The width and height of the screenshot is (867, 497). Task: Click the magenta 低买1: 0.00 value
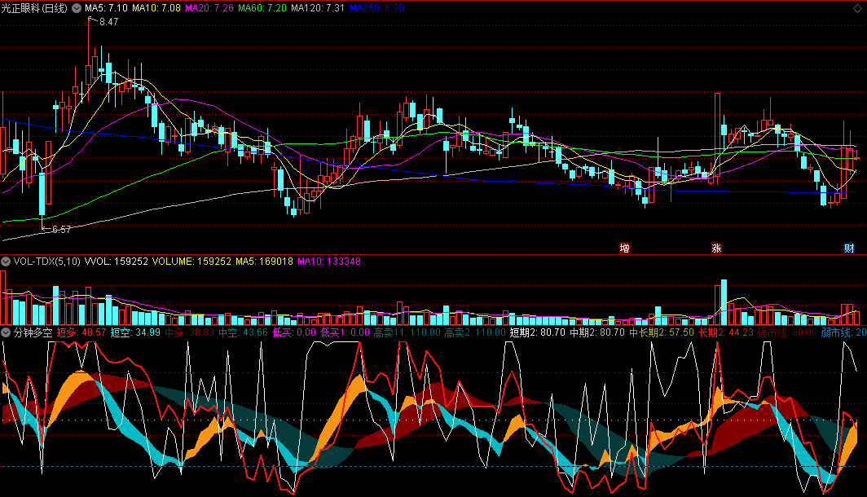345,332
